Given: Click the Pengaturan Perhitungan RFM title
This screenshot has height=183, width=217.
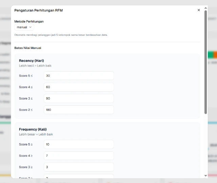Looking at the screenshot, I should point(38,10).
